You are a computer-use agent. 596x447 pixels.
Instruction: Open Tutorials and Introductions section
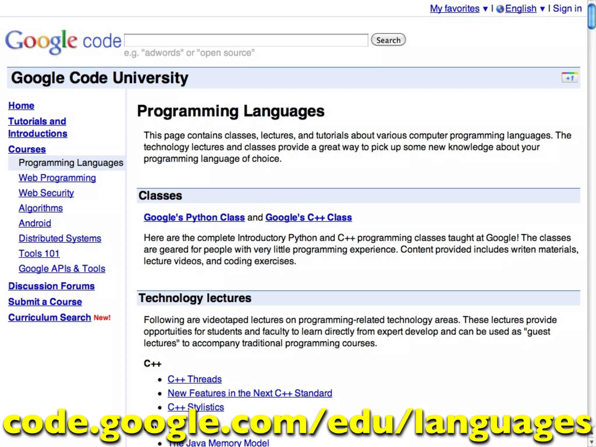(x=38, y=127)
